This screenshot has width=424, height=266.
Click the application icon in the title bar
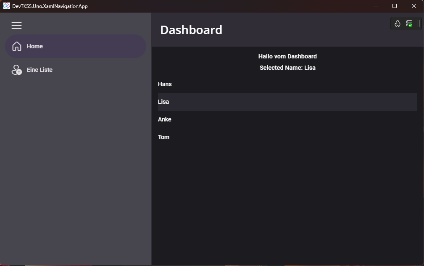[x=6, y=6]
